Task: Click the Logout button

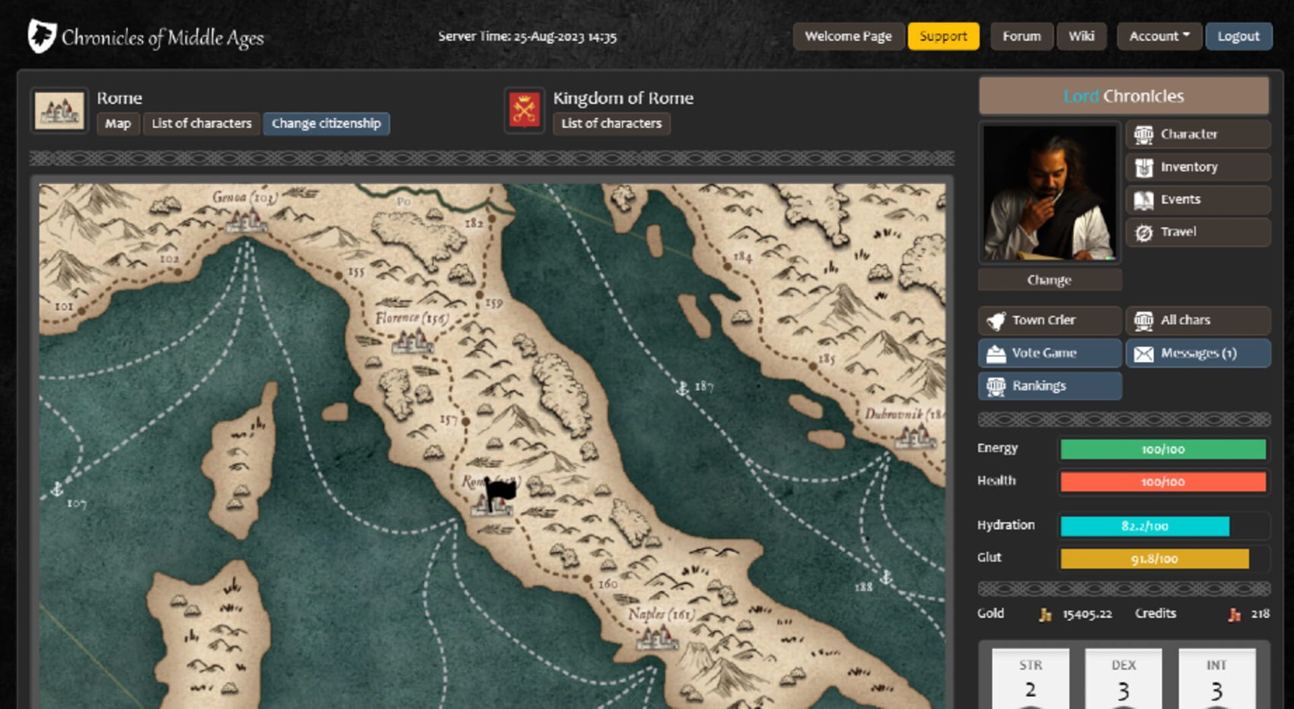Action: tap(1238, 36)
